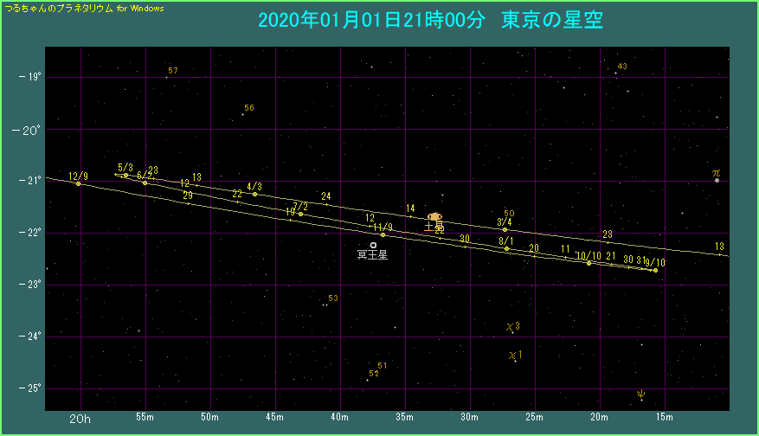Select the 11/9 date marker dot
The image size is (759, 436).
383,234
